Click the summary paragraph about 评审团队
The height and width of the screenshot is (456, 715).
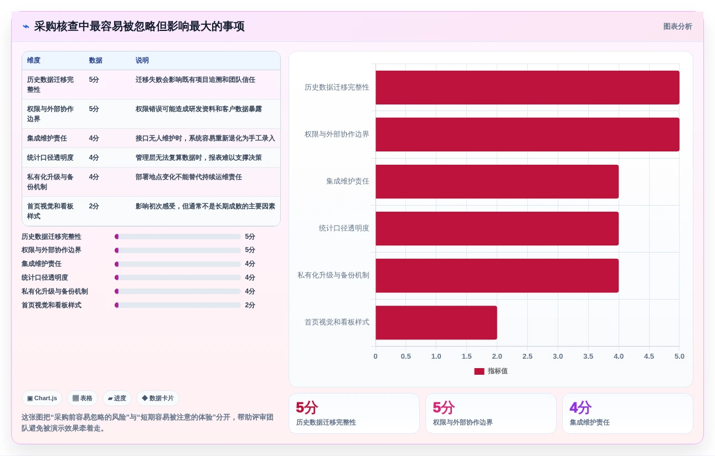148,423
